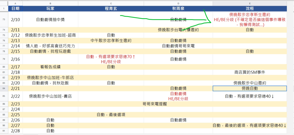Click the 2/21 date cell
Screen dimensions: 294x135
(16, 88)
